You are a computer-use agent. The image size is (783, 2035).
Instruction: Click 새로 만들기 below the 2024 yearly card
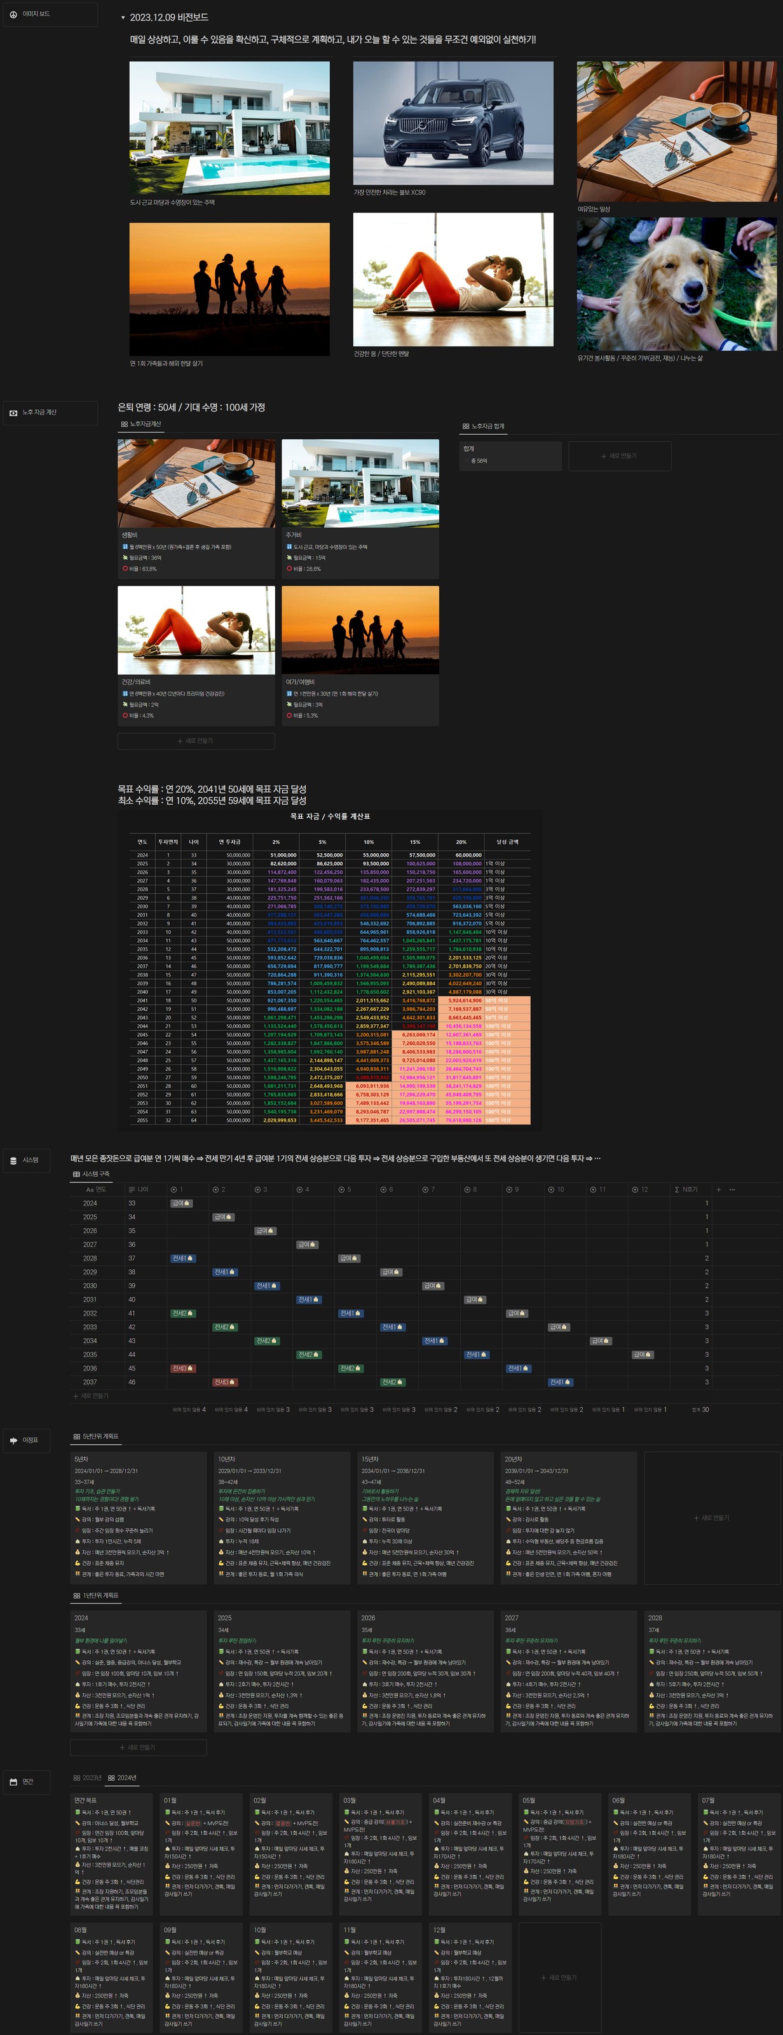(x=139, y=1746)
